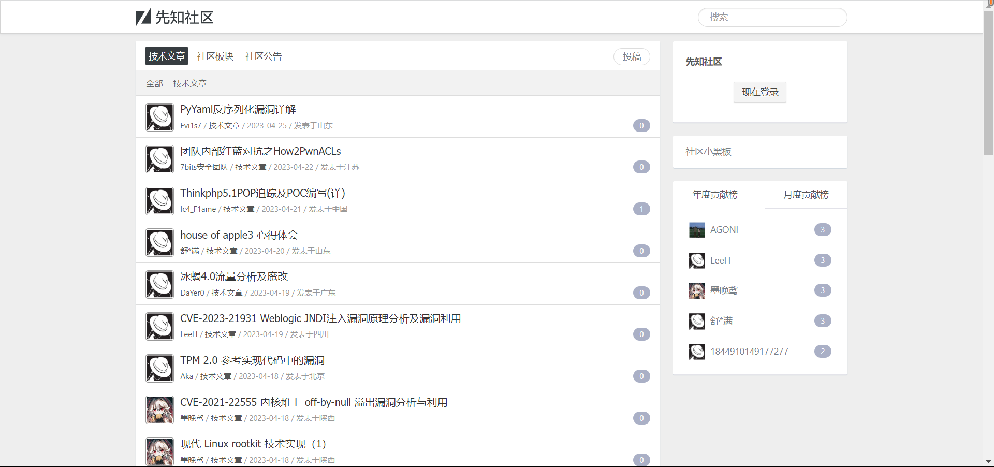Screen dimensions: 994x467
Task: Click anime avatar beside CVE-2021-22555 article
Action: [x=159, y=410]
